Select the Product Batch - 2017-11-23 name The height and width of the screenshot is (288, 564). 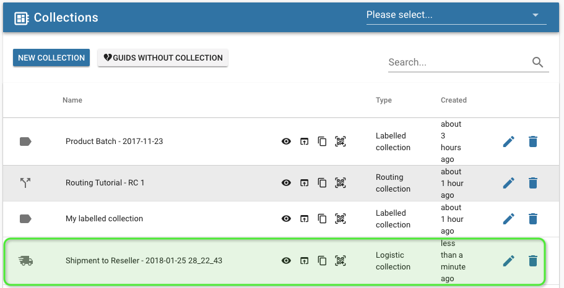(x=114, y=142)
